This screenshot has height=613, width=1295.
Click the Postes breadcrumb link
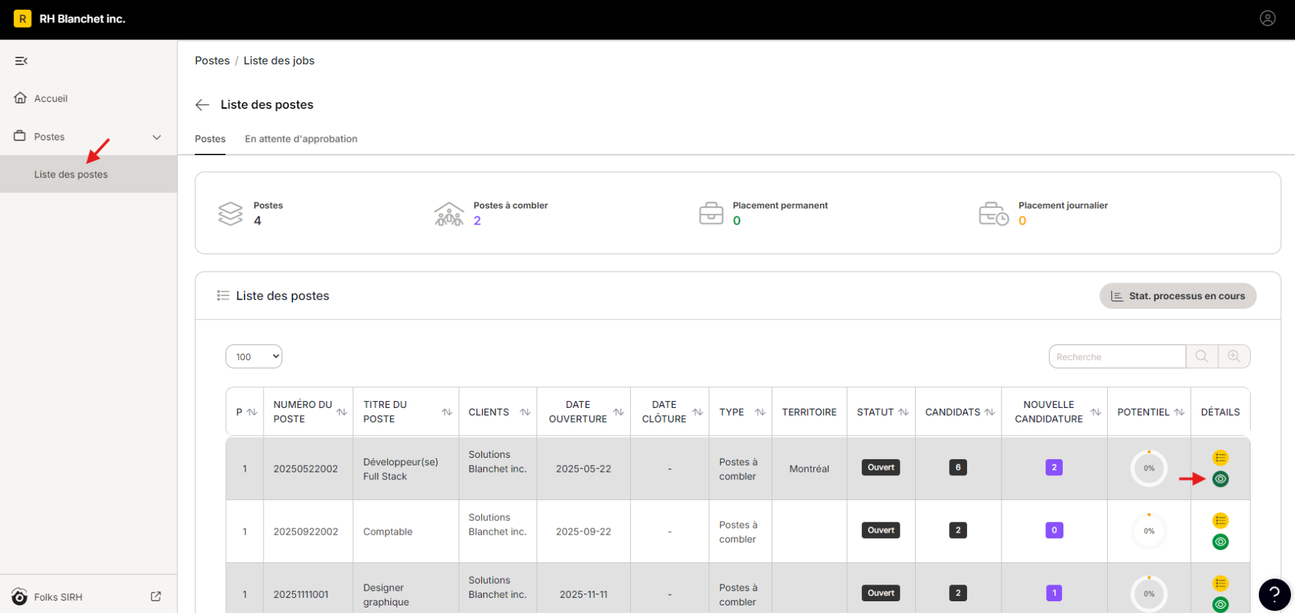[x=212, y=61]
